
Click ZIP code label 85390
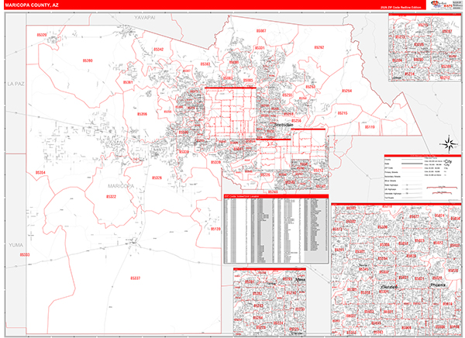click(88, 60)
